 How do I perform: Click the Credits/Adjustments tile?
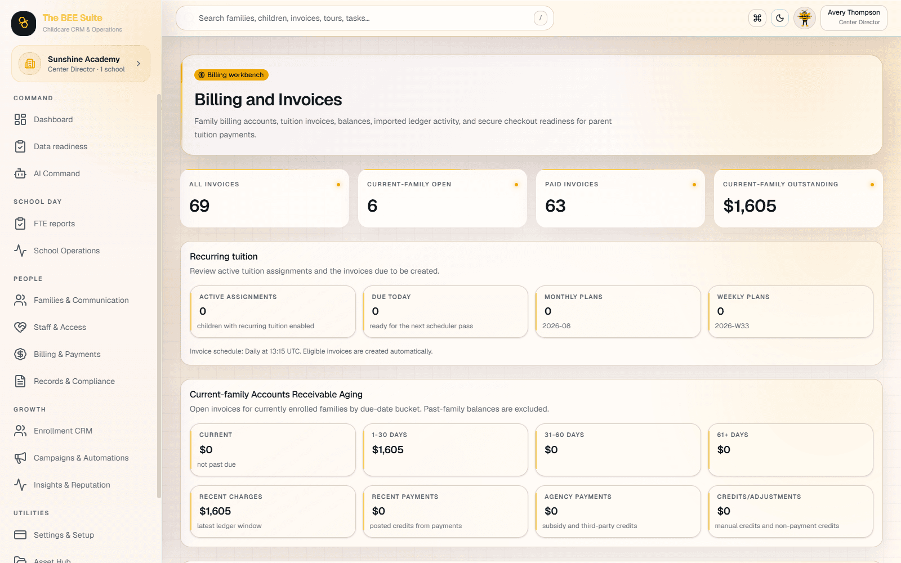coord(791,511)
